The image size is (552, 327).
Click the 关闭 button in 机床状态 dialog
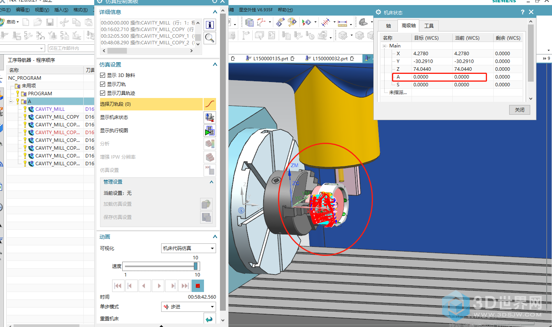coord(520,110)
